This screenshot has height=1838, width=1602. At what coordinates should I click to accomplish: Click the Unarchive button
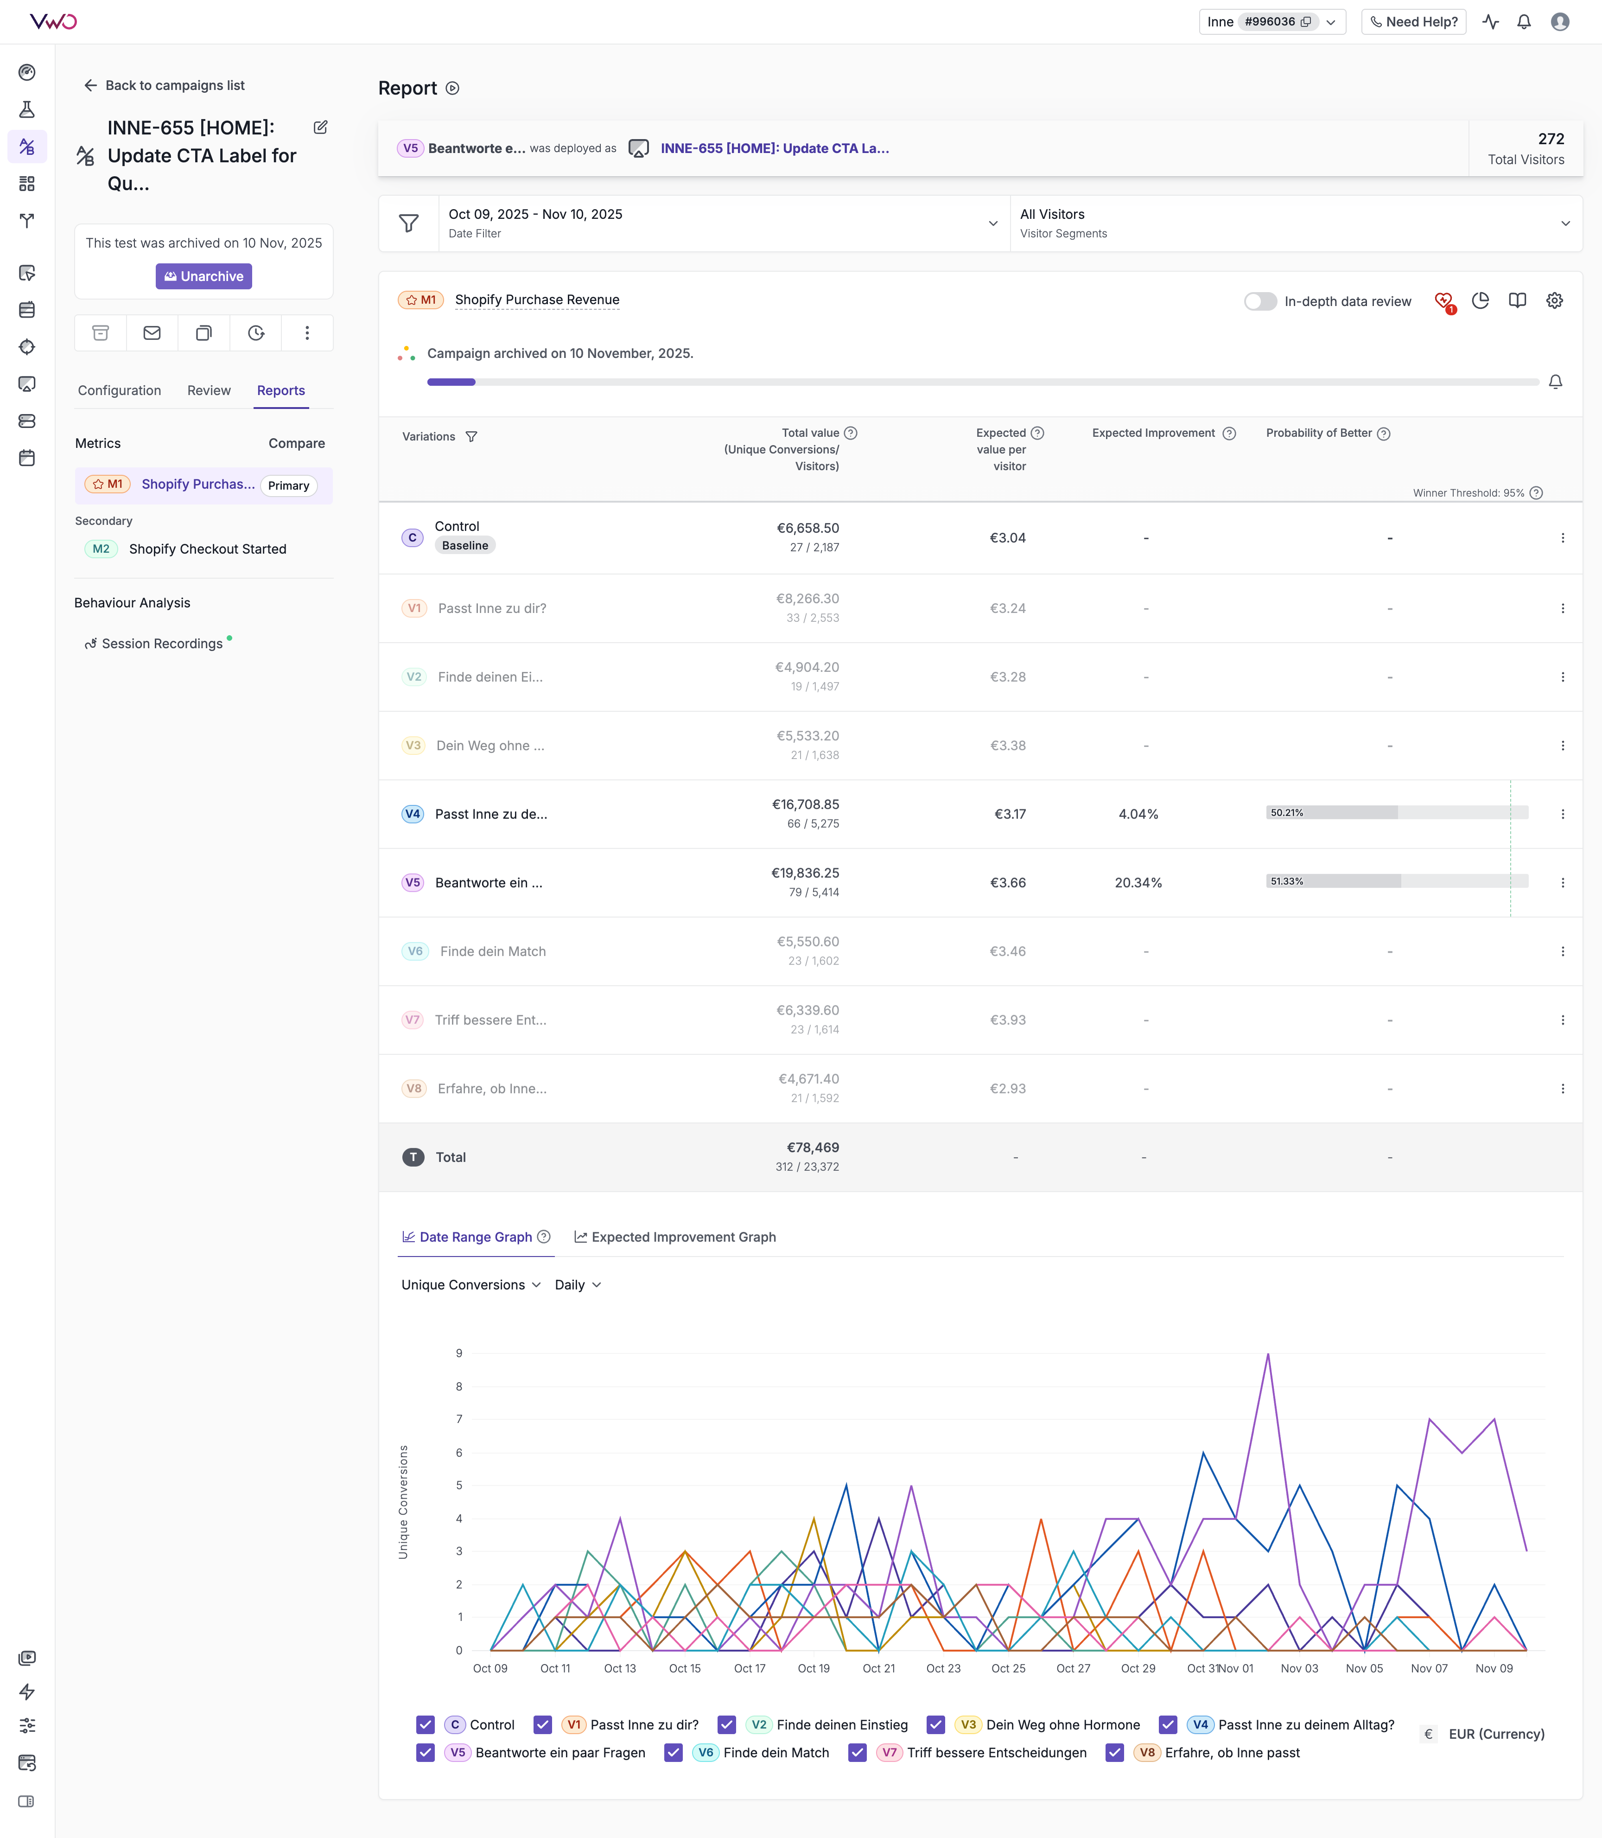point(204,276)
